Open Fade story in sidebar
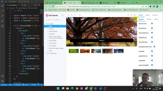The image size is (163, 91). point(50,51)
